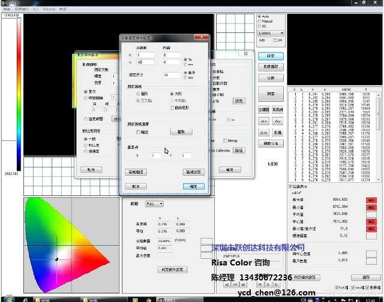
Task: Select the circle (圓形) area shape
Action: (138, 94)
